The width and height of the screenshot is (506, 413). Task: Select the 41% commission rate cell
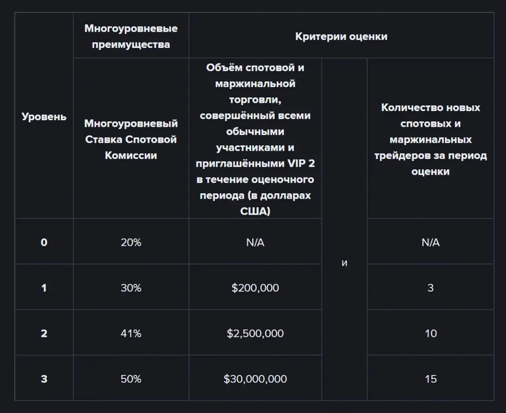coord(131,333)
